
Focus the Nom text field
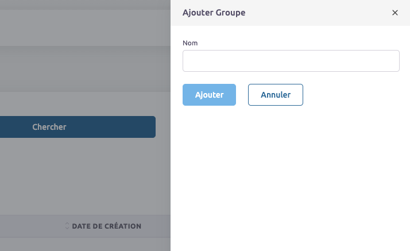pyautogui.click(x=291, y=61)
